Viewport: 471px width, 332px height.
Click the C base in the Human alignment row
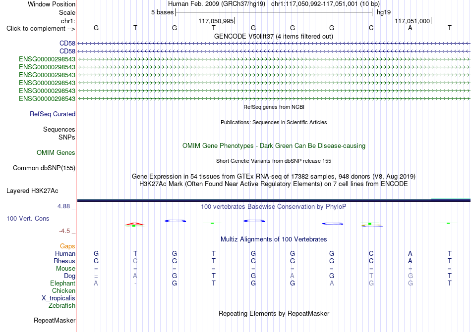pos(371,253)
